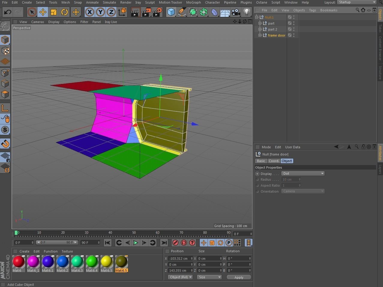
Task: Switch to Coord. tab in Attributes
Action: 274,161
